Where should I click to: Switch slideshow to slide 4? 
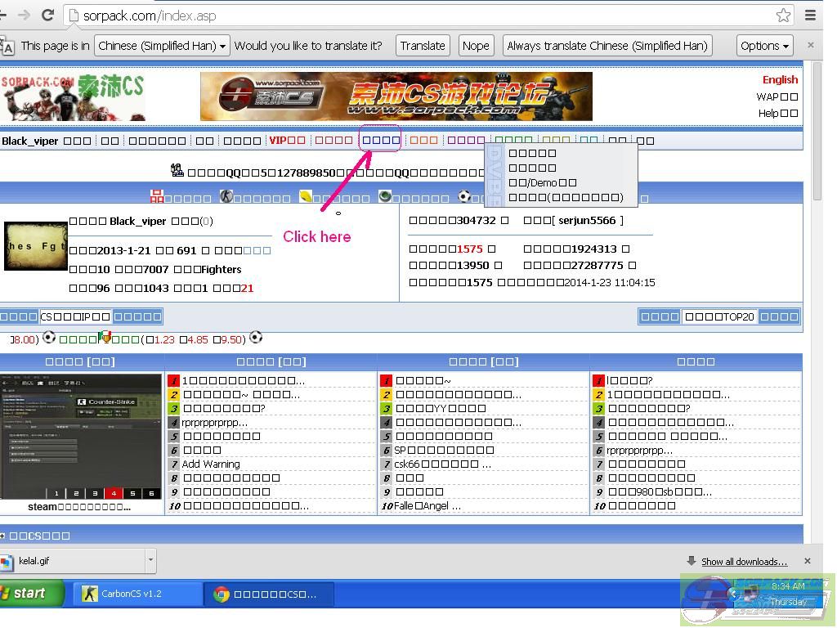click(x=114, y=493)
